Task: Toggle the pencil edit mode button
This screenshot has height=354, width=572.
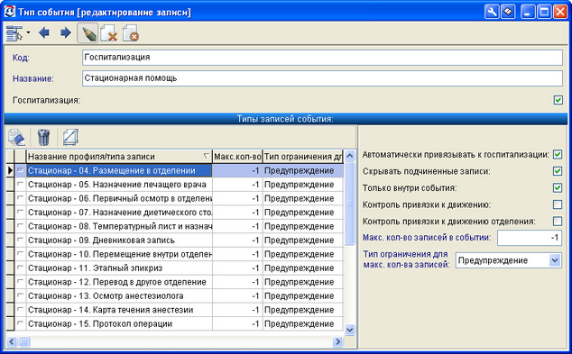Action: [x=88, y=33]
